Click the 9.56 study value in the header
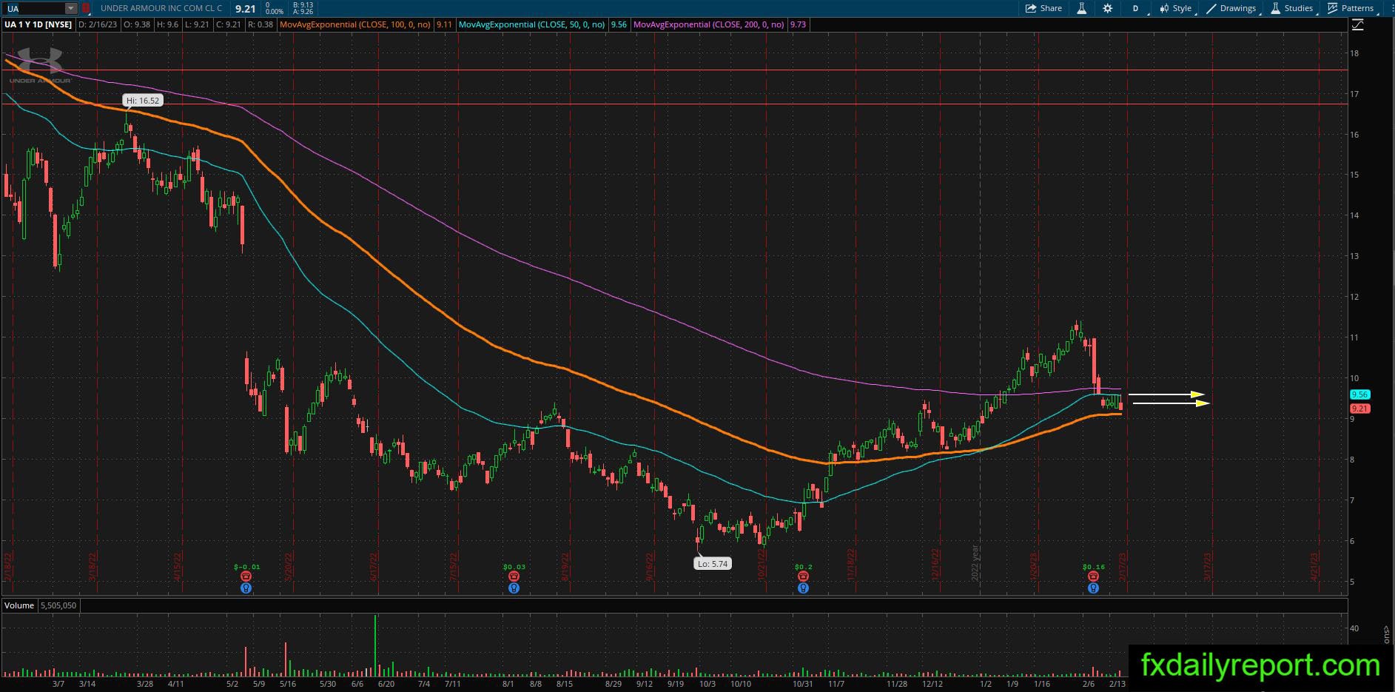 click(x=619, y=24)
